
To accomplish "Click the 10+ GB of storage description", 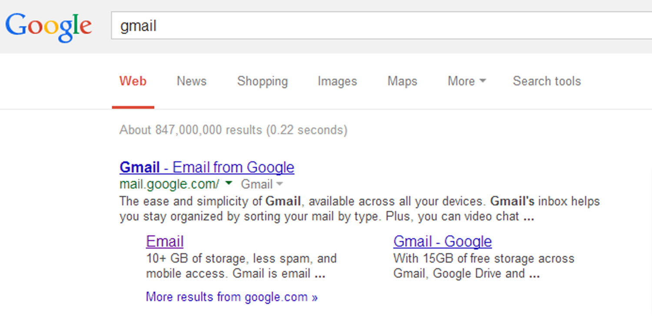I will click(241, 266).
